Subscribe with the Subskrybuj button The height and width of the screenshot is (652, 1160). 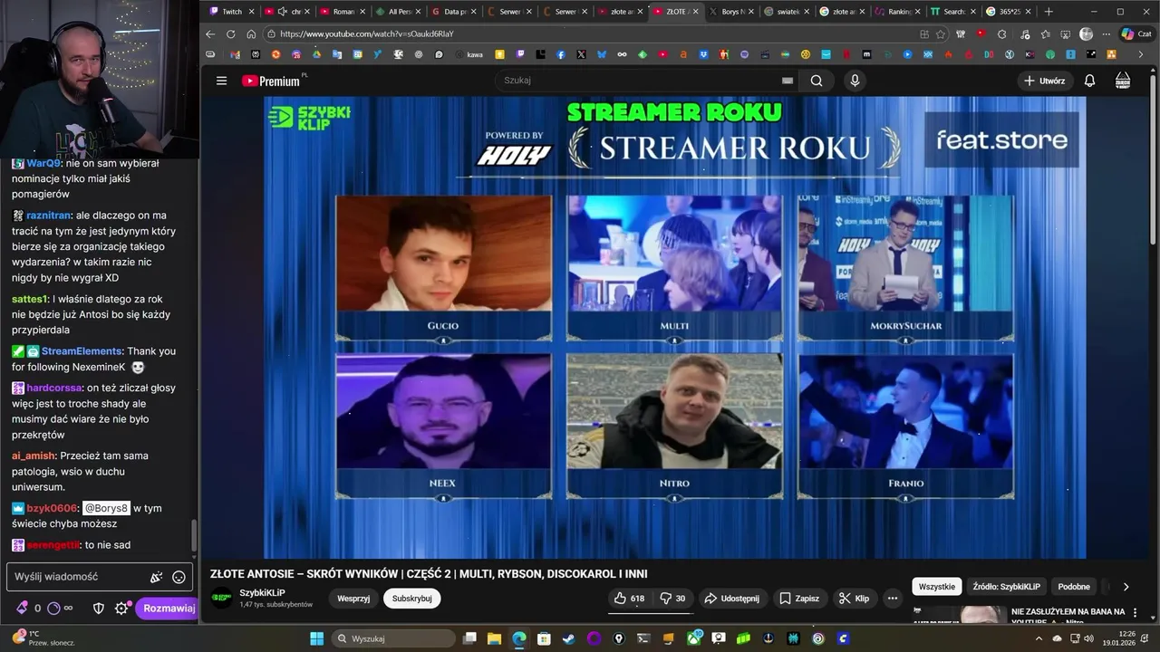(x=411, y=599)
